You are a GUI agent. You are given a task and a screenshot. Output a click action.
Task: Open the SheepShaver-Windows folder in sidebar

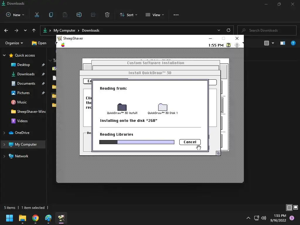point(28,112)
